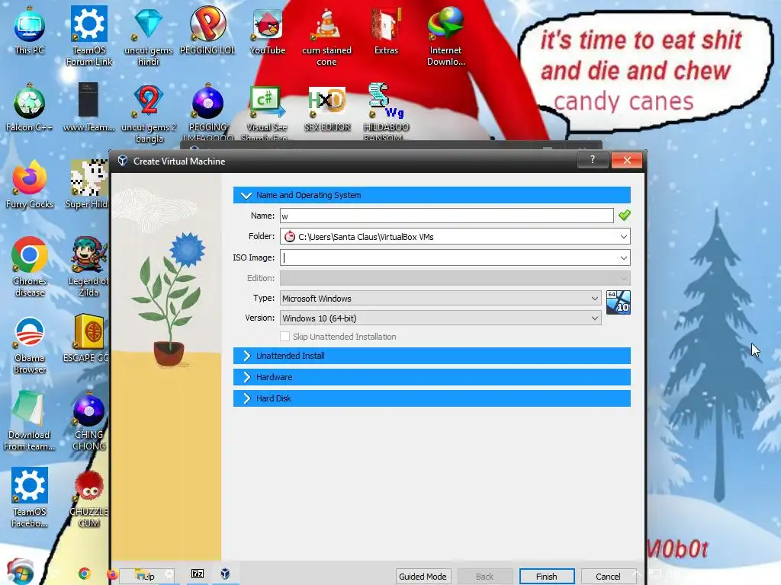This screenshot has height=585, width=781.
Task: Open the Chrome desktop shortcut labeled Chrones disease
Action: pos(30,267)
